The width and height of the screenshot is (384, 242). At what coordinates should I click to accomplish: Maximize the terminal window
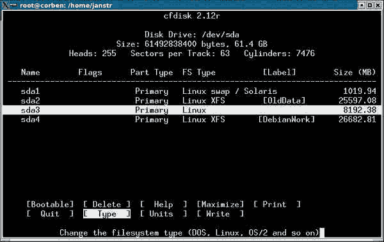[370, 5]
